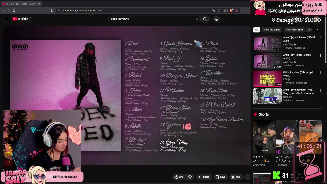
Task: Click the Share button
Action: 204,177
